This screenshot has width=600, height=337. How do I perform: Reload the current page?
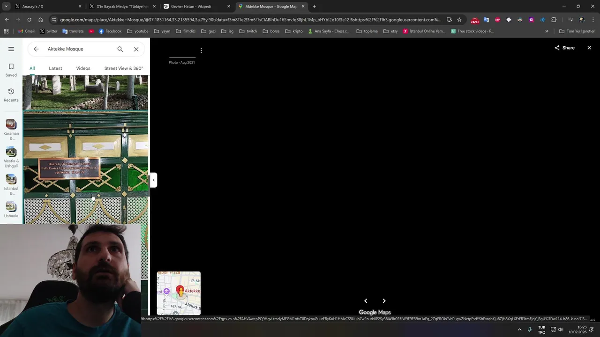(29, 20)
